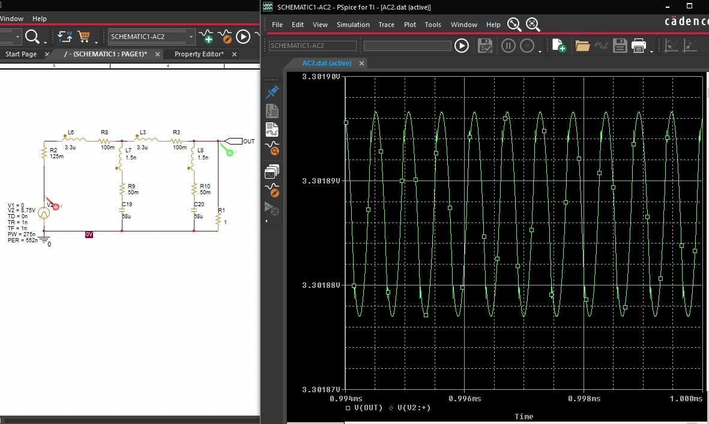709x424 pixels.
Task: Click the waveform search icon in sidebar
Action: tap(272, 148)
